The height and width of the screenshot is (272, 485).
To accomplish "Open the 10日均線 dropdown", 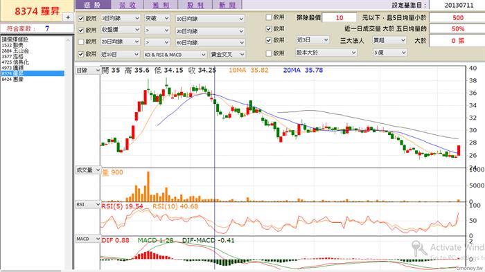I will (x=210, y=19).
